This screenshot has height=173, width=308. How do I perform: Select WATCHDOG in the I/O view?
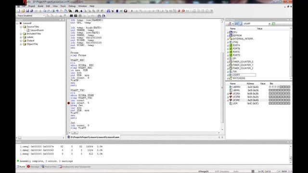click(239, 78)
